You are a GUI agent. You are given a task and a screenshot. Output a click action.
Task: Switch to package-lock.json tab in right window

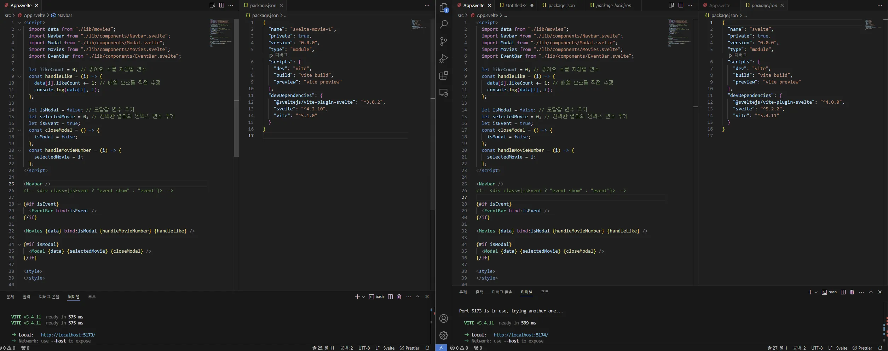click(x=613, y=5)
